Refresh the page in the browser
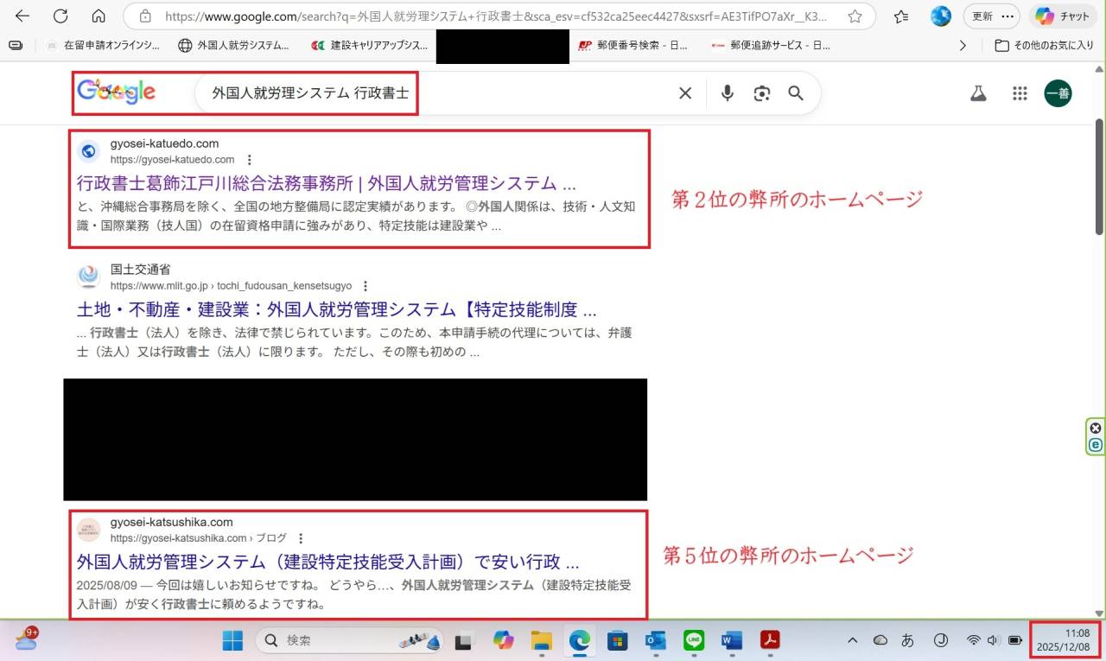Screen dimensions: 1106x661 click(x=60, y=16)
